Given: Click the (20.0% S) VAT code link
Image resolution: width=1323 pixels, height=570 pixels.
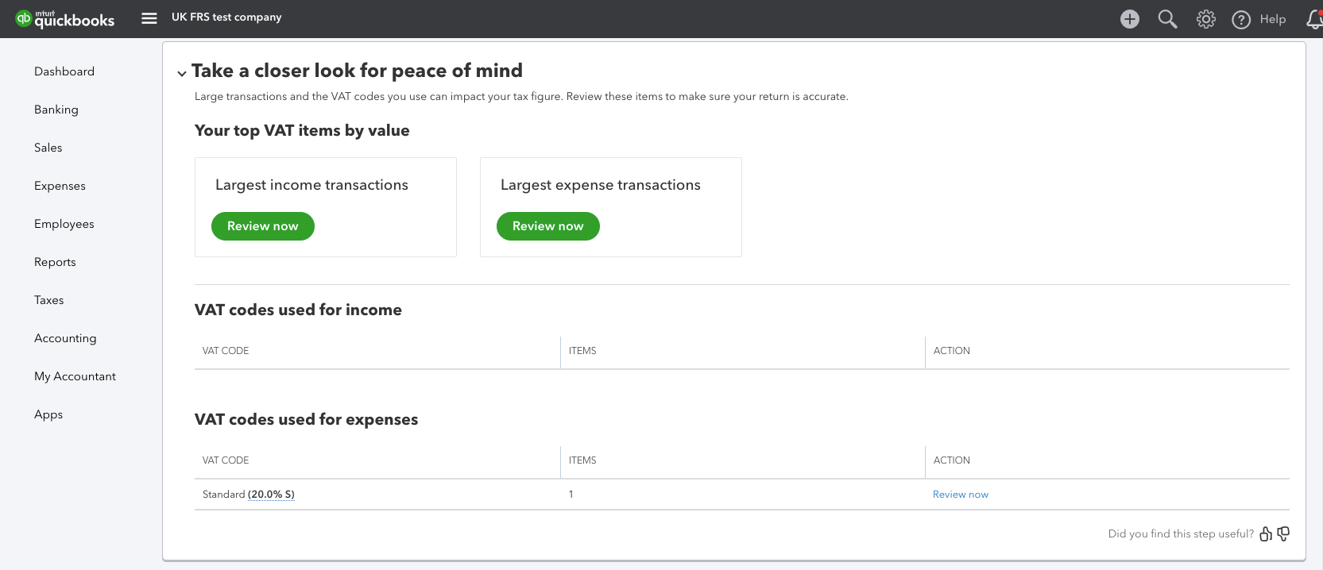Looking at the screenshot, I should click(x=271, y=495).
